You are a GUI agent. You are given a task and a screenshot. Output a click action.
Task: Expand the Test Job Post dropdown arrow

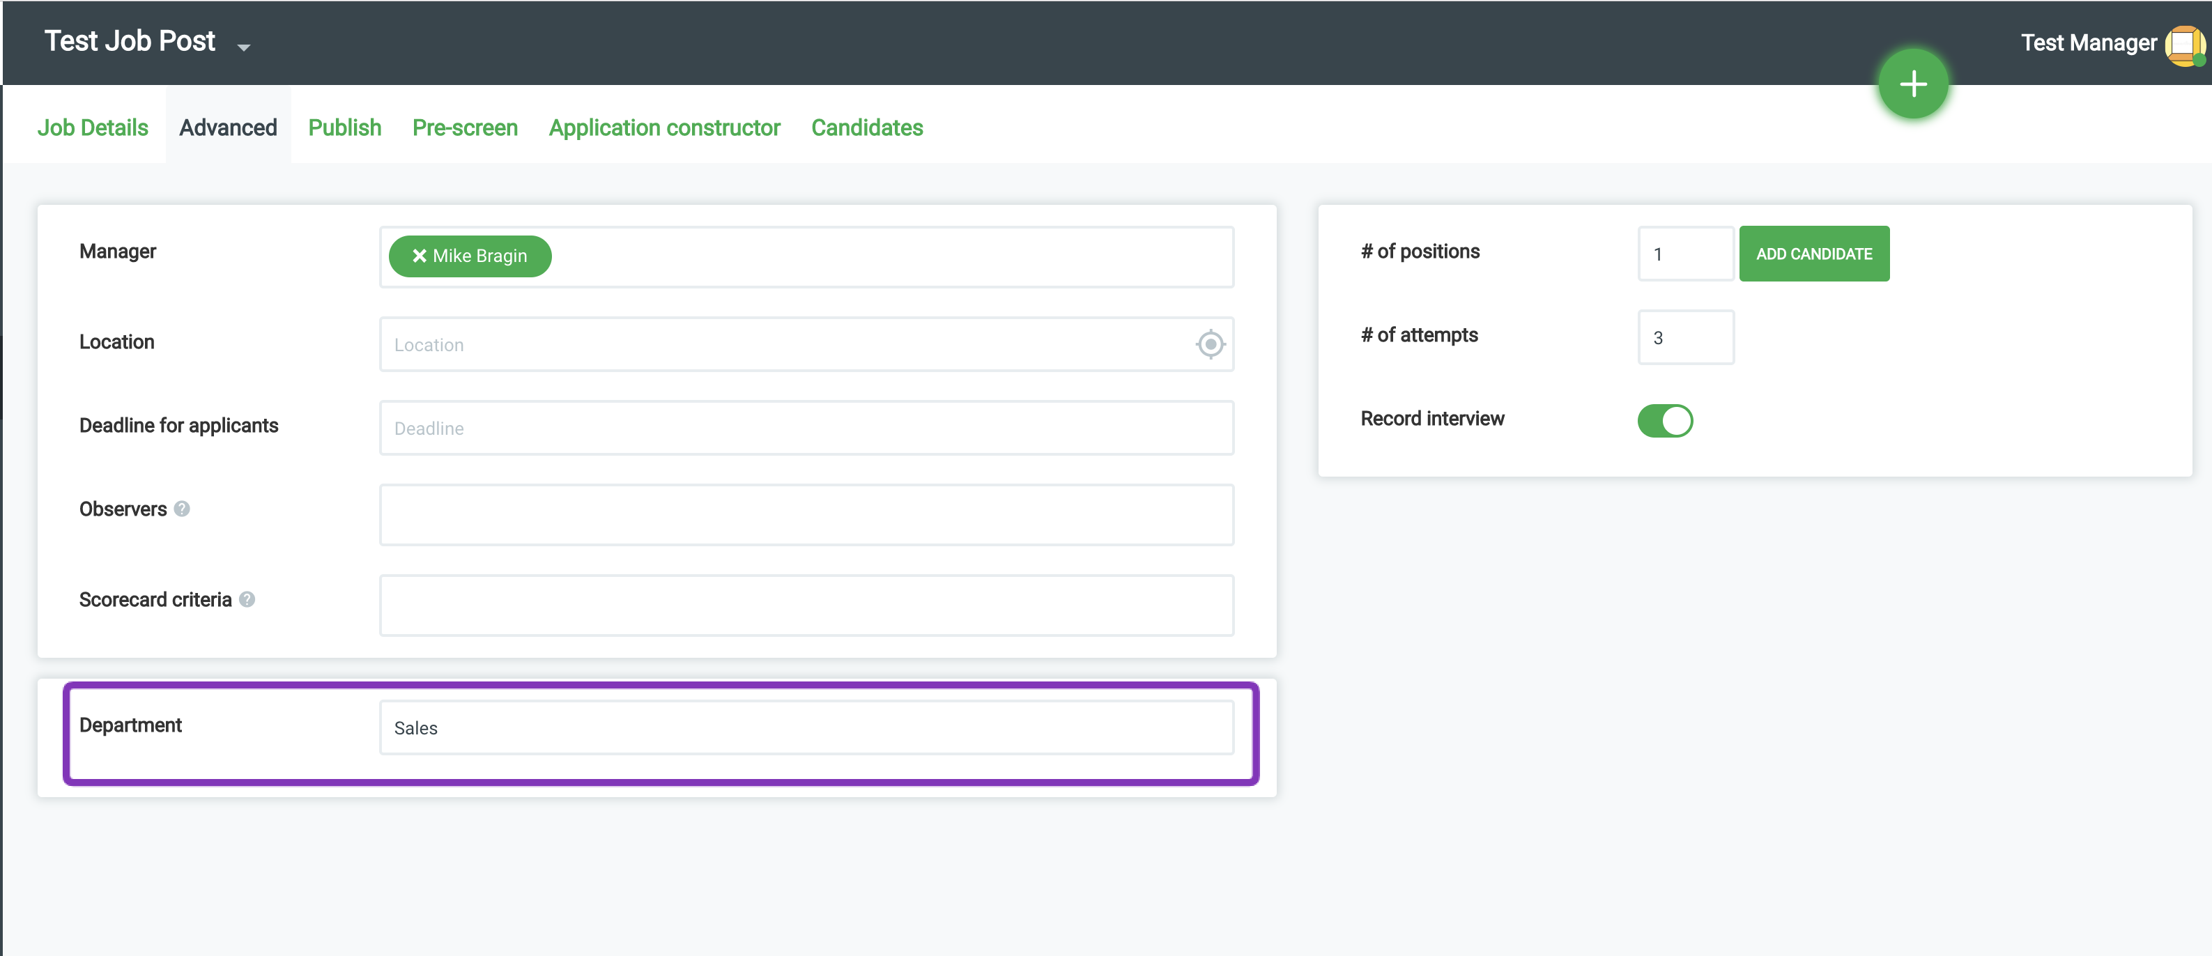click(244, 47)
